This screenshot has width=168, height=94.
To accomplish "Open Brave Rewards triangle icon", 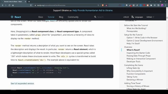I will [x=106, y=5].
